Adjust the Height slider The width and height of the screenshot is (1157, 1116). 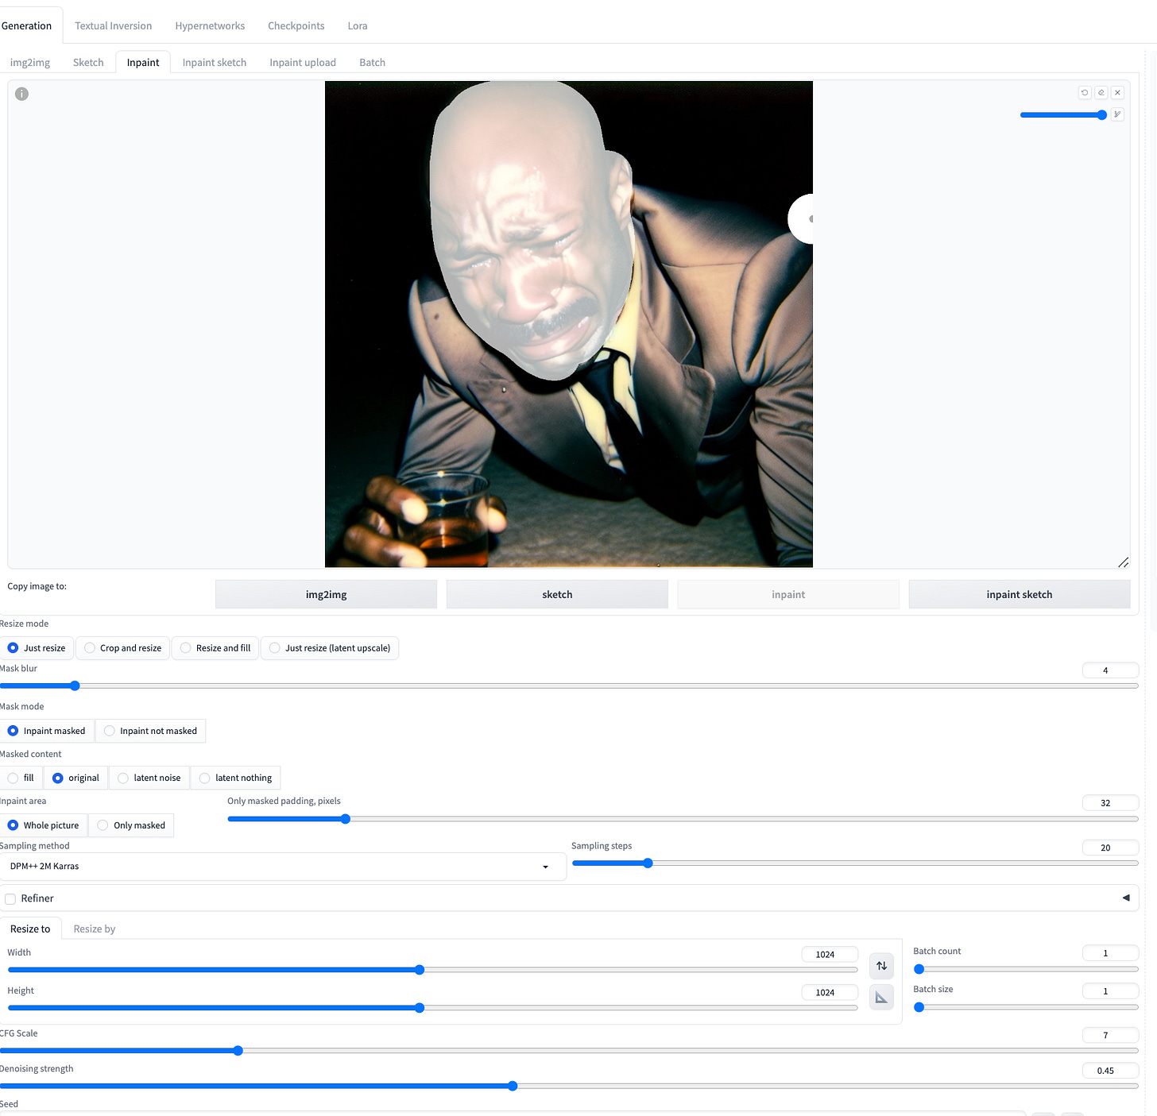(x=432, y=1008)
